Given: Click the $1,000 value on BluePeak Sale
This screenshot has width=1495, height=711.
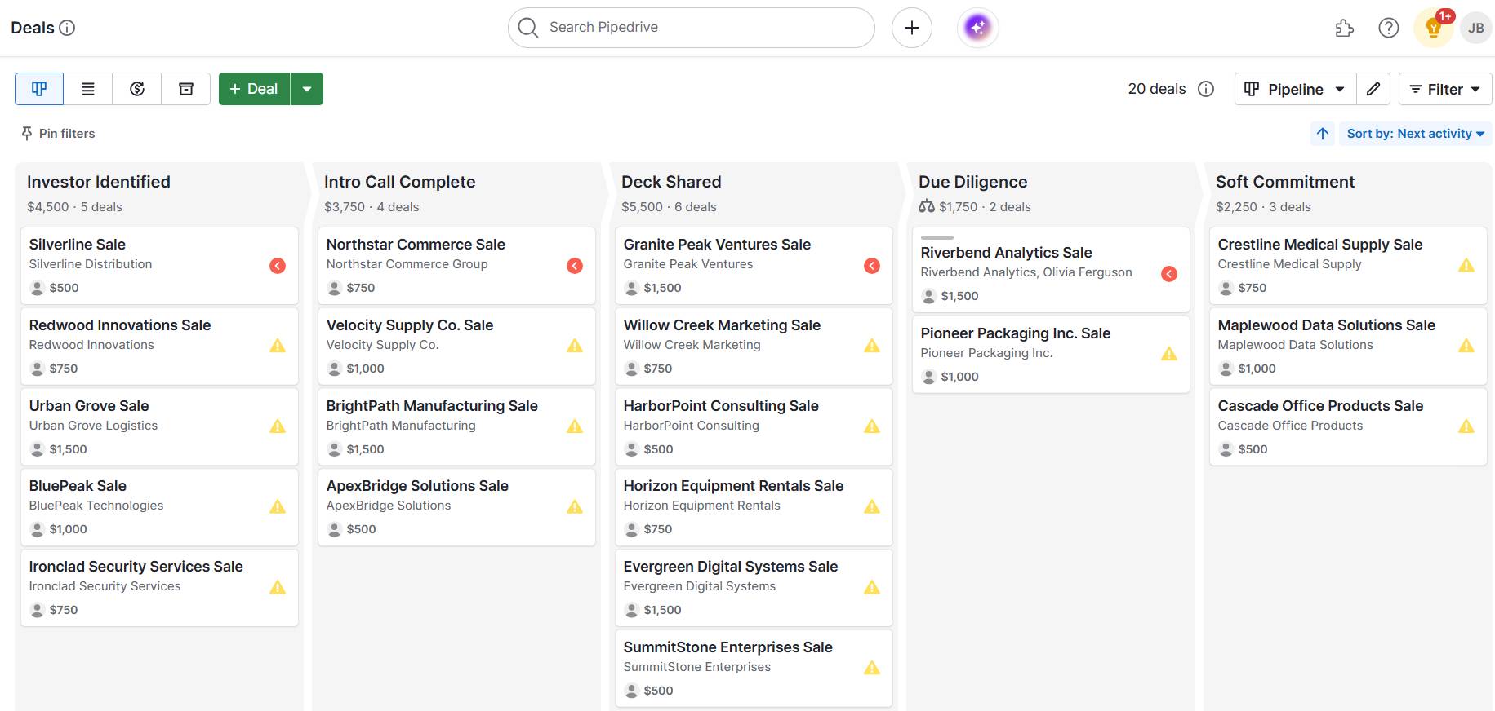Looking at the screenshot, I should click(x=68, y=529).
